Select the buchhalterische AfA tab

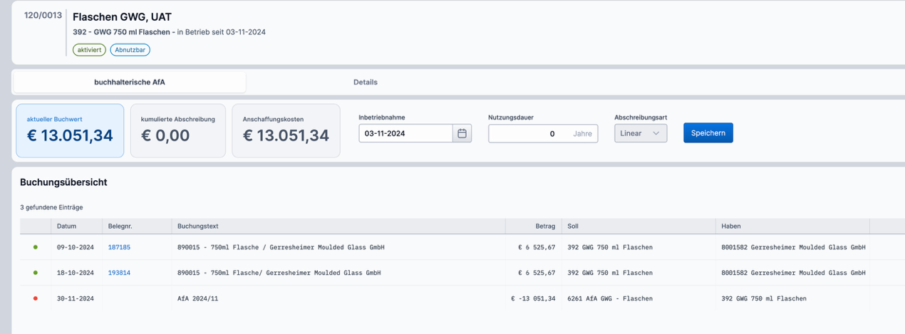130,82
